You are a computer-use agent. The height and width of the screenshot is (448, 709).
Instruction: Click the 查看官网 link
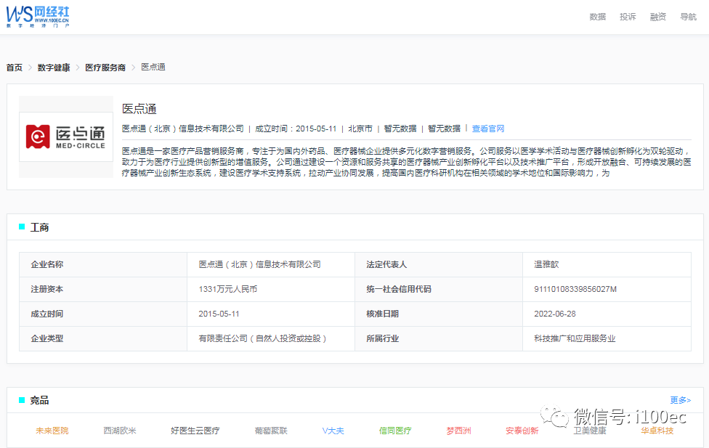pos(488,129)
